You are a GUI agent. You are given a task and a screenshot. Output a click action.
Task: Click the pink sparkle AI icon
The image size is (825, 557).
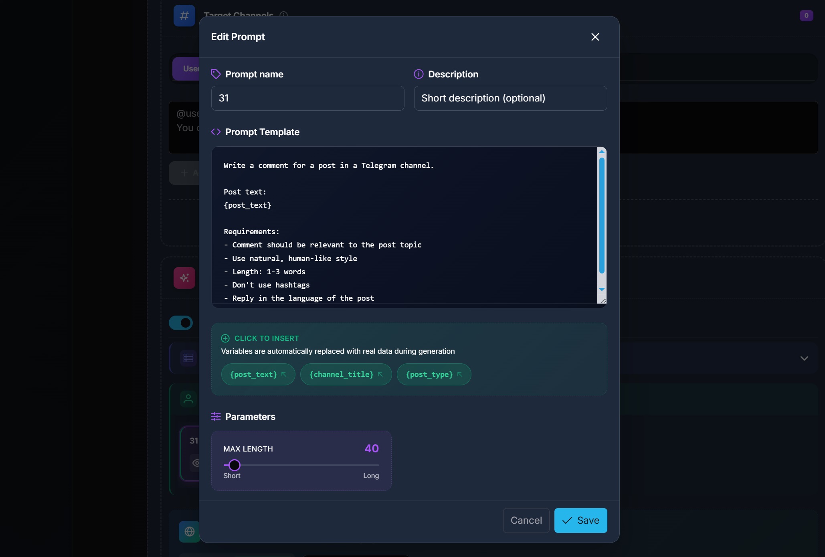point(184,278)
